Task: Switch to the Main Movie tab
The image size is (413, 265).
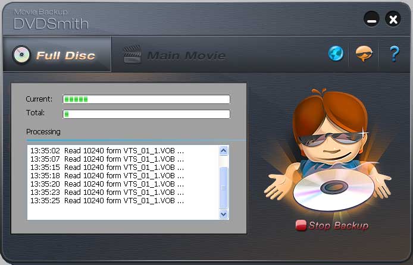Action: click(174, 55)
